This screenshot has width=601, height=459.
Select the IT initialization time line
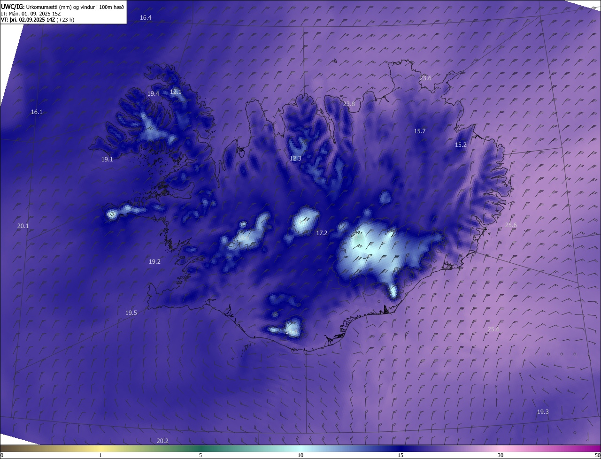tap(31, 14)
